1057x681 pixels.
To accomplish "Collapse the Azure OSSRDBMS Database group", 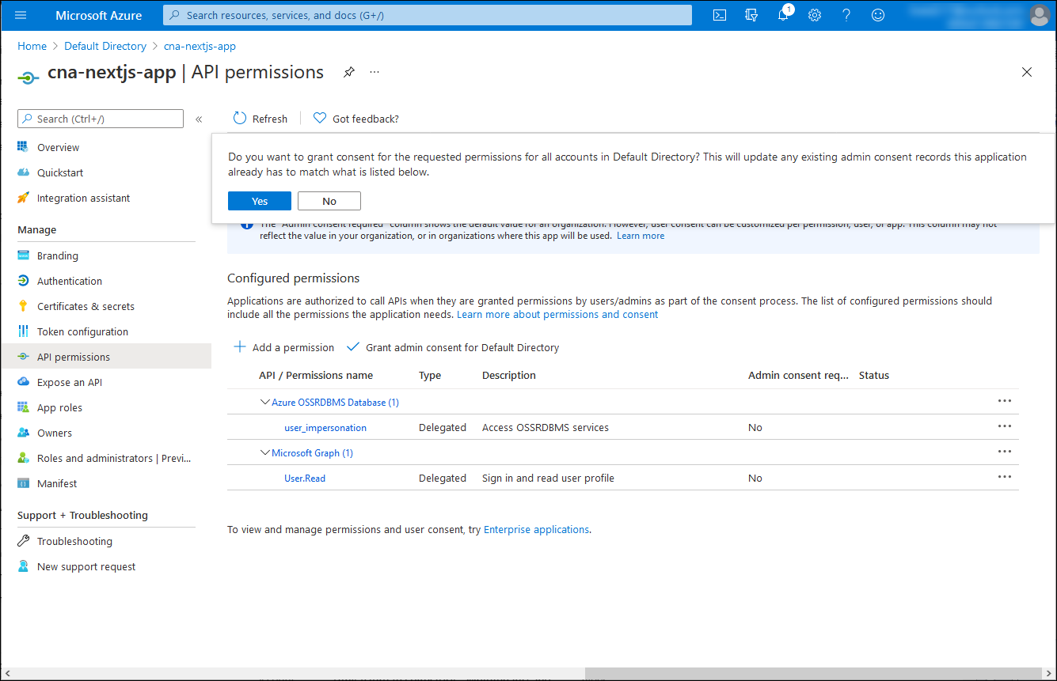I will tap(265, 402).
